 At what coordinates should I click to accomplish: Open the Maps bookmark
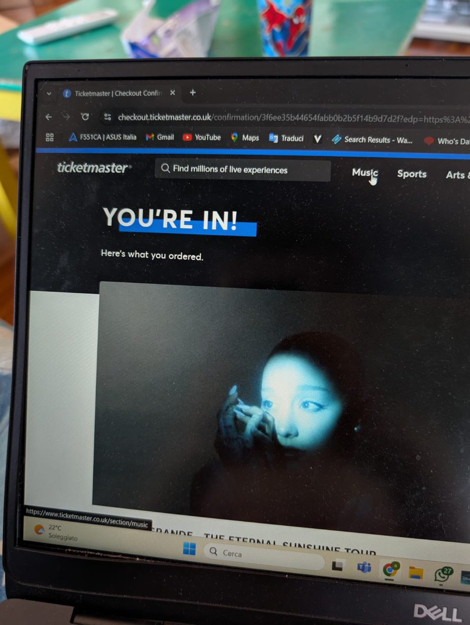click(245, 138)
